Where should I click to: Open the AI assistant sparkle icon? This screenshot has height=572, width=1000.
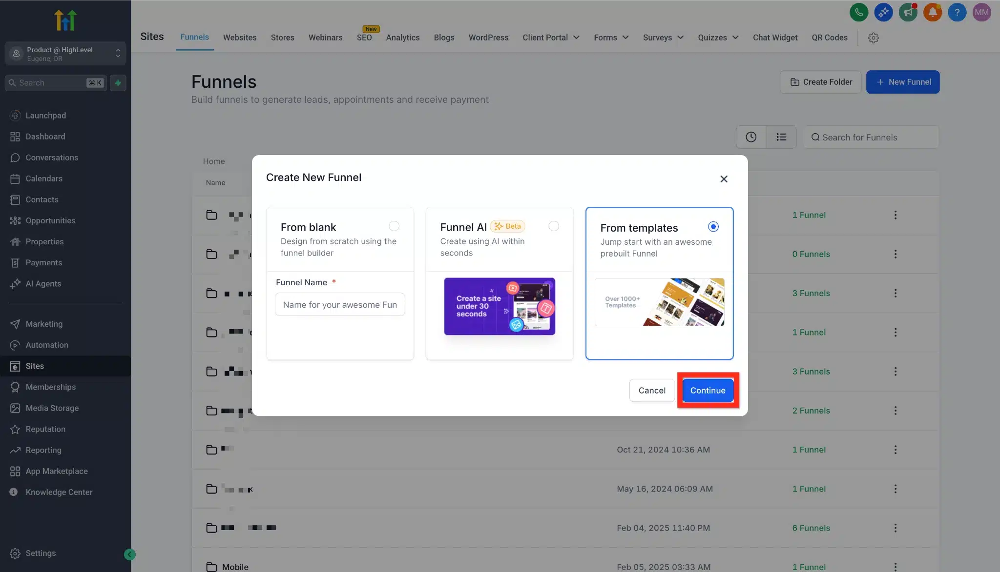[883, 12]
